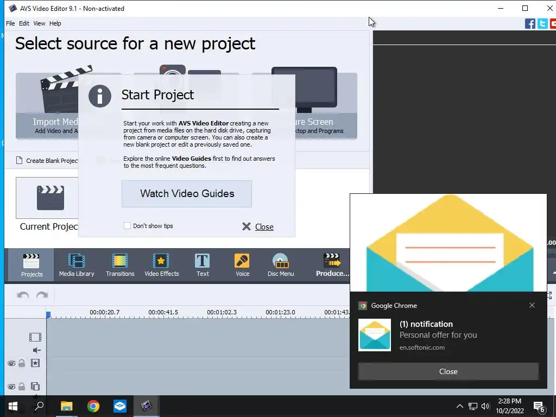
Task: Click the blue timeline playhead marker
Action: [x=48, y=314]
